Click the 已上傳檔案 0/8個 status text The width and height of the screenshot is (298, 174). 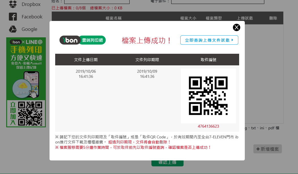68,8
